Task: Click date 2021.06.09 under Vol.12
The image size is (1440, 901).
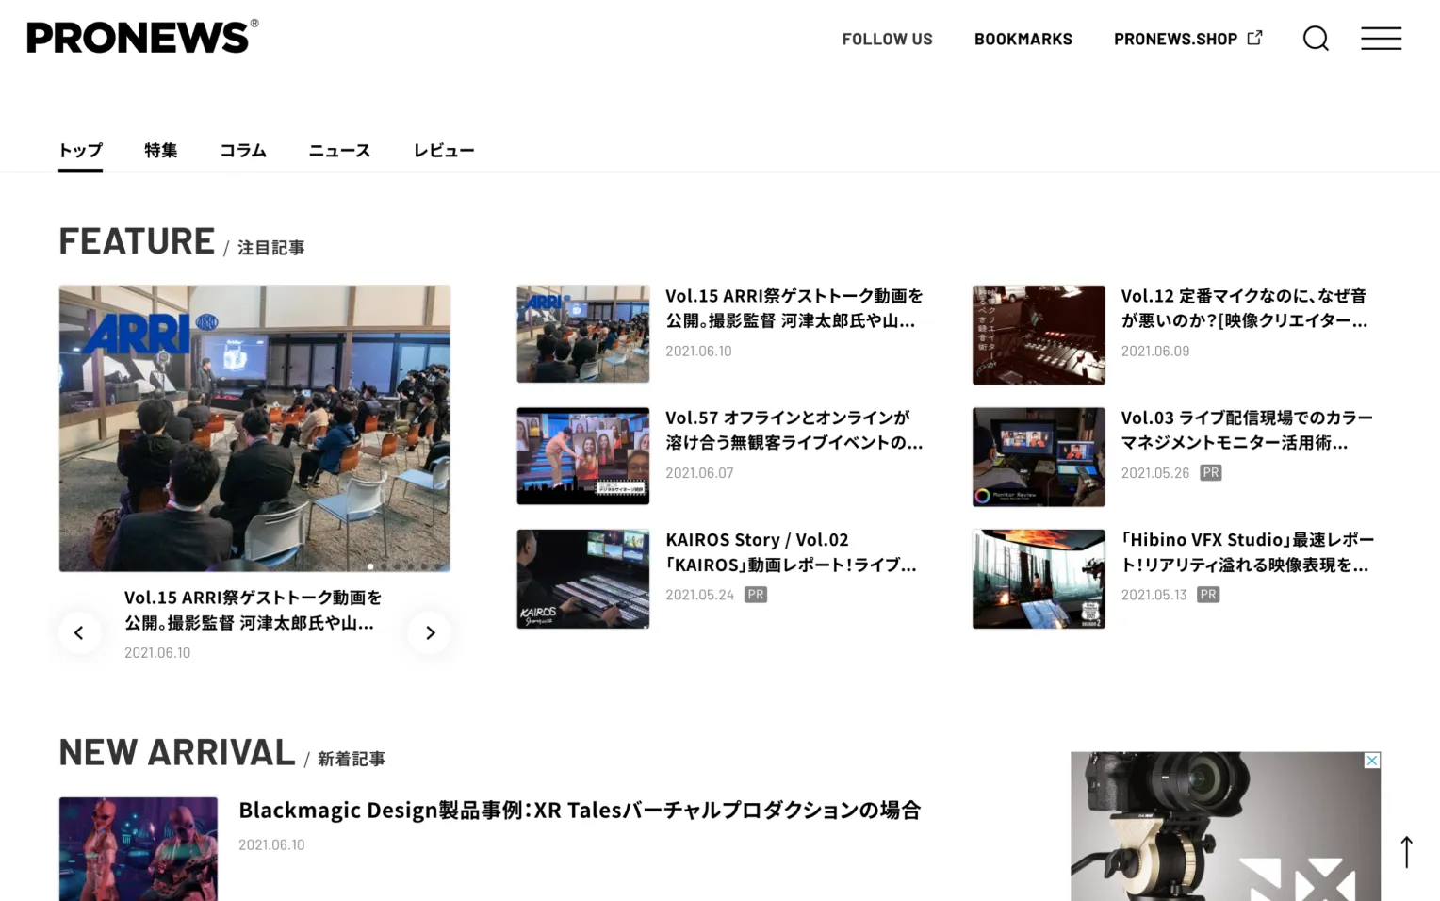Action: pyautogui.click(x=1155, y=351)
